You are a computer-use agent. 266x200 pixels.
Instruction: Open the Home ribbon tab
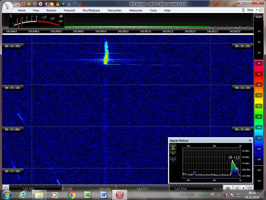click(x=22, y=10)
